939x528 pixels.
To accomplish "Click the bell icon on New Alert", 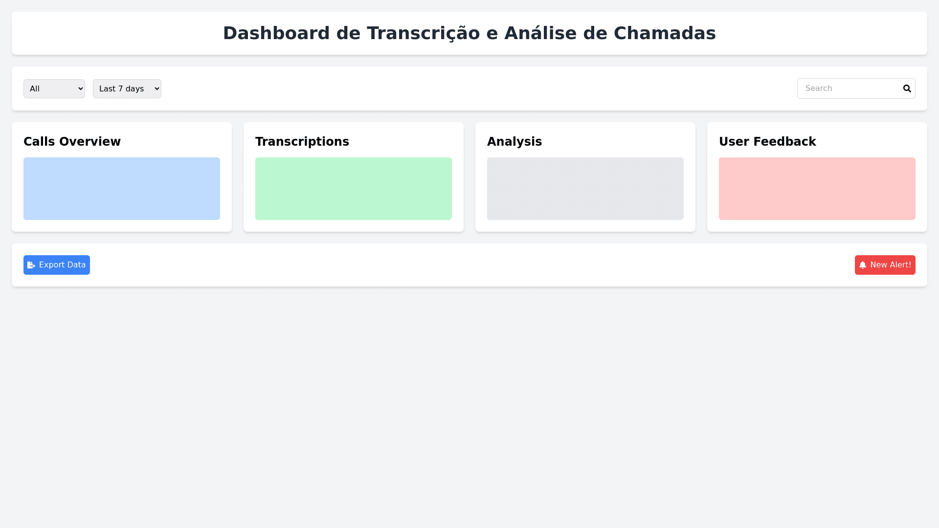I will [863, 265].
